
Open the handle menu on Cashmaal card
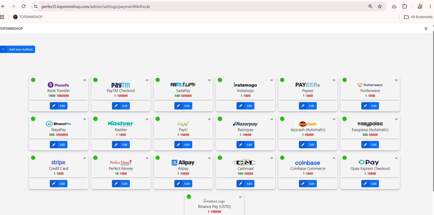click(272, 158)
